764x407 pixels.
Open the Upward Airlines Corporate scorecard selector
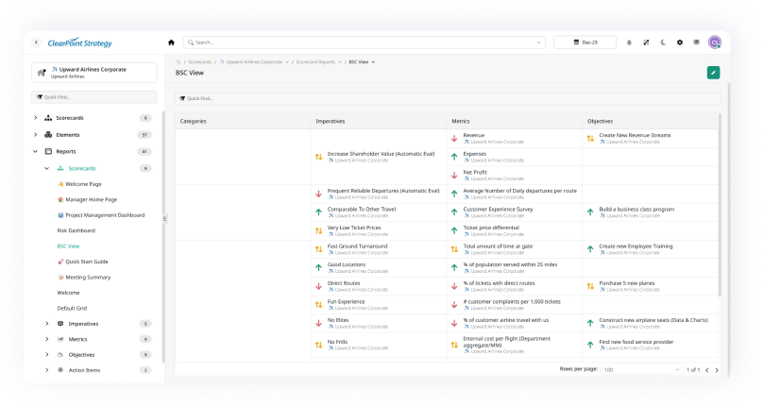[94, 73]
